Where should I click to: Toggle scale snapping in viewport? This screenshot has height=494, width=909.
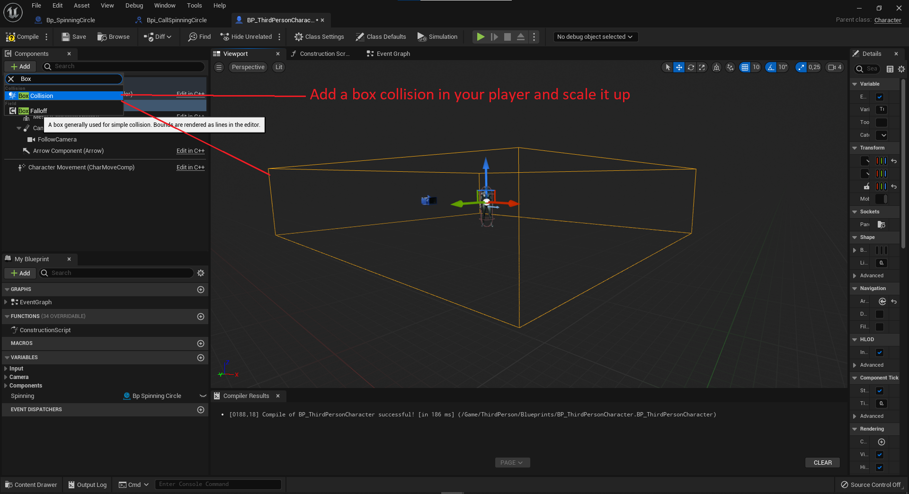pyautogui.click(x=801, y=67)
